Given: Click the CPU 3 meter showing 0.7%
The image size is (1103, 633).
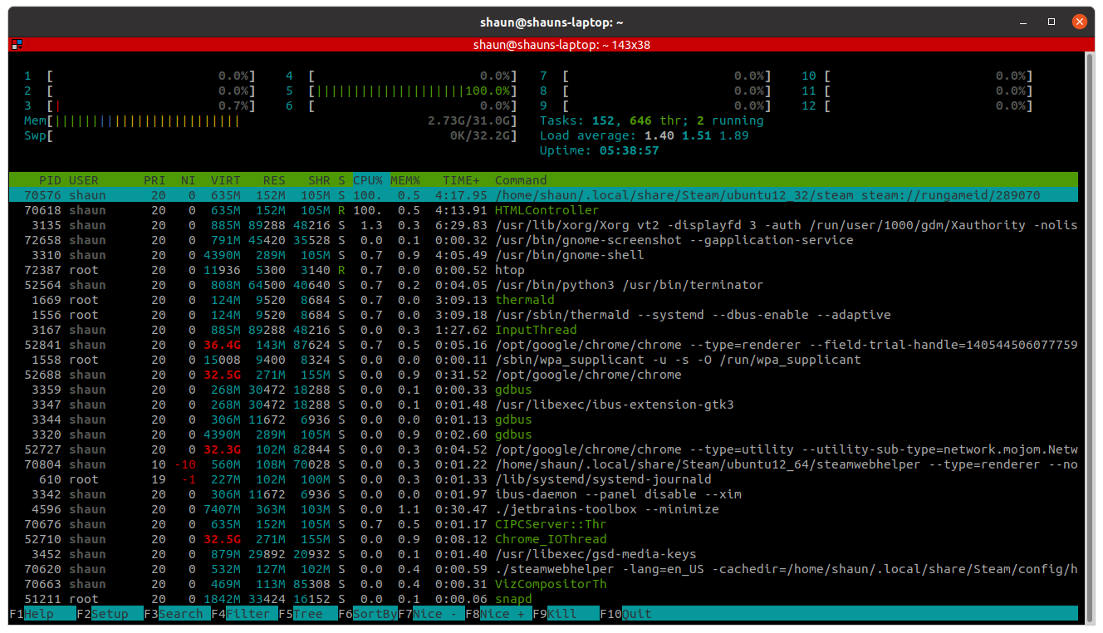Looking at the screenshot, I should (x=140, y=105).
